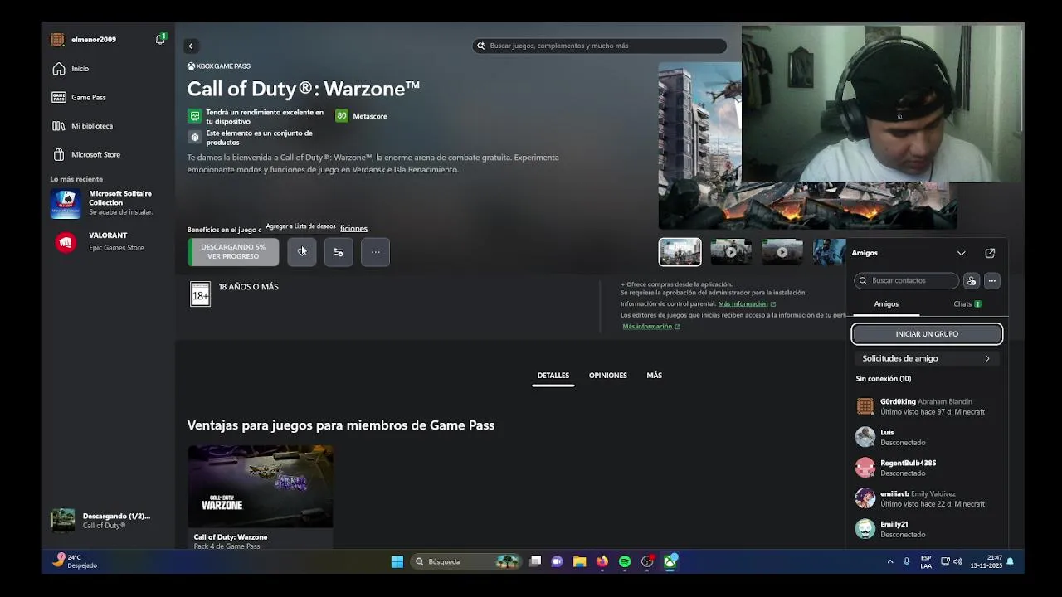This screenshot has width=1062, height=597.
Task: Click Descargando 5% Ver progreso button
Action: click(x=233, y=251)
